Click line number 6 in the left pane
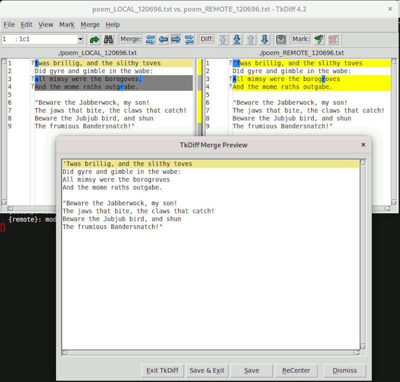 coord(9,103)
